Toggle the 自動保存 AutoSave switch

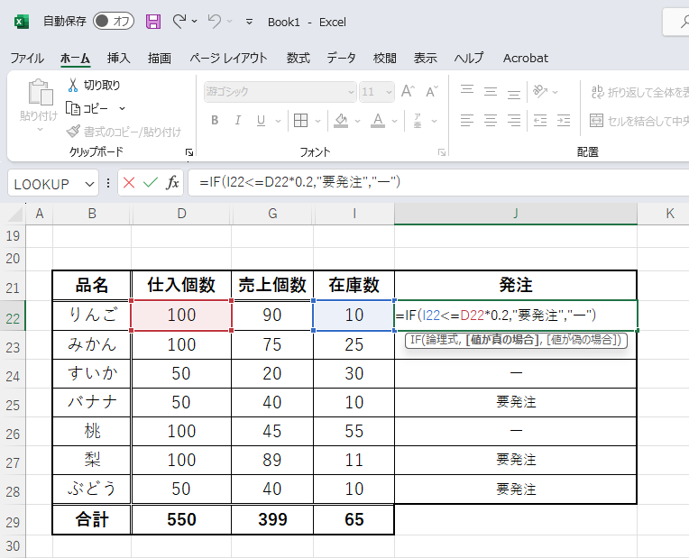pos(113,21)
